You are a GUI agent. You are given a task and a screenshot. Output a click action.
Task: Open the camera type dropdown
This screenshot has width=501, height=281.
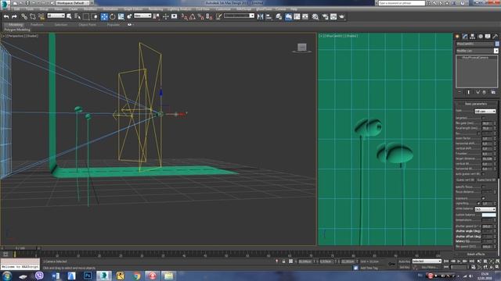[485, 111]
